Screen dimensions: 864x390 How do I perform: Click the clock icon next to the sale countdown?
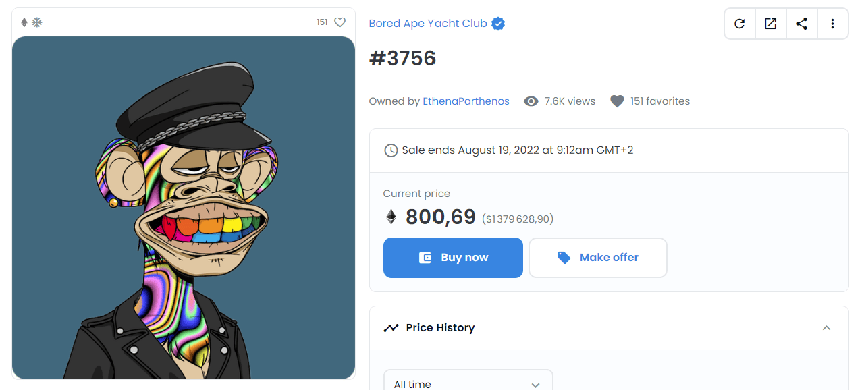click(391, 150)
